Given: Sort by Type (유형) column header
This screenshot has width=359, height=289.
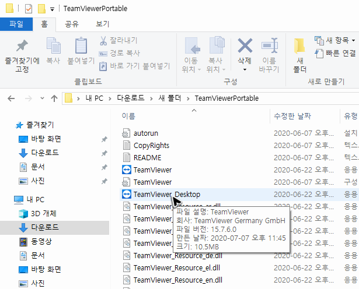Looking at the screenshot, I should (x=350, y=117).
